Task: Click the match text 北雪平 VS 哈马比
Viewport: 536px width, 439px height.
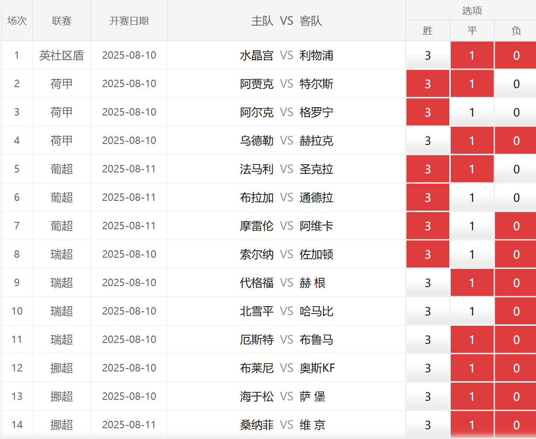Action: (287, 311)
